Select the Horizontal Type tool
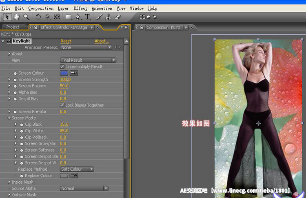Viewport: 306px width, 198px height. click(88, 17)
